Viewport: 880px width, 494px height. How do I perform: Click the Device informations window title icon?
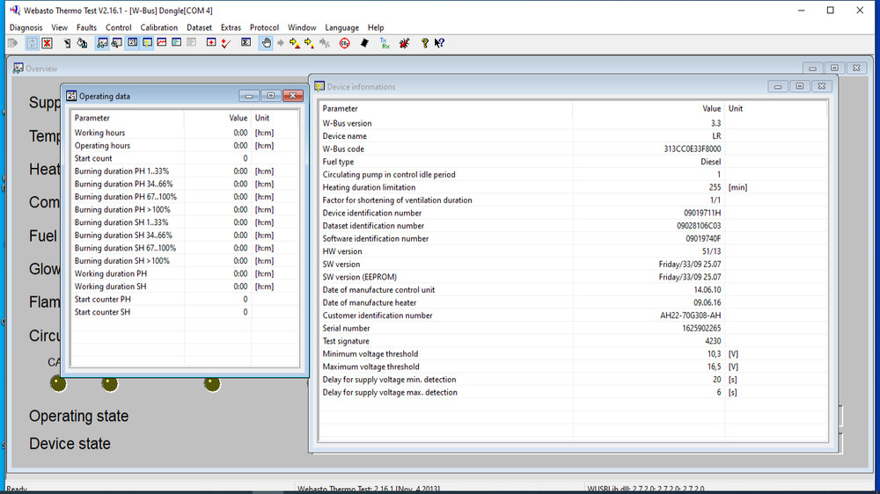(319, 86)
